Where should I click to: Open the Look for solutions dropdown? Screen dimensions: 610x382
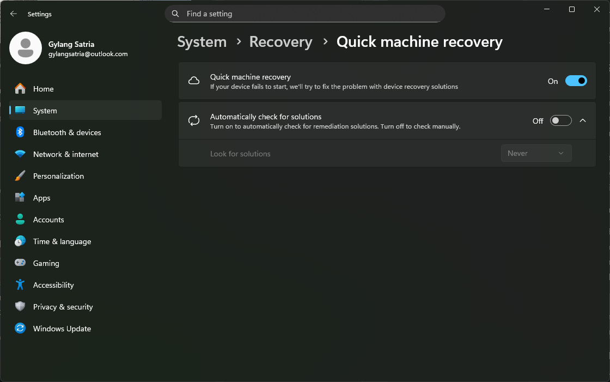click(x=536, y=153)
